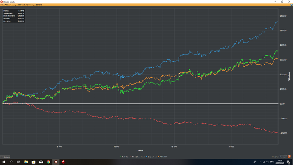Open Google Chrome from the taskbar

click(49, 162)
